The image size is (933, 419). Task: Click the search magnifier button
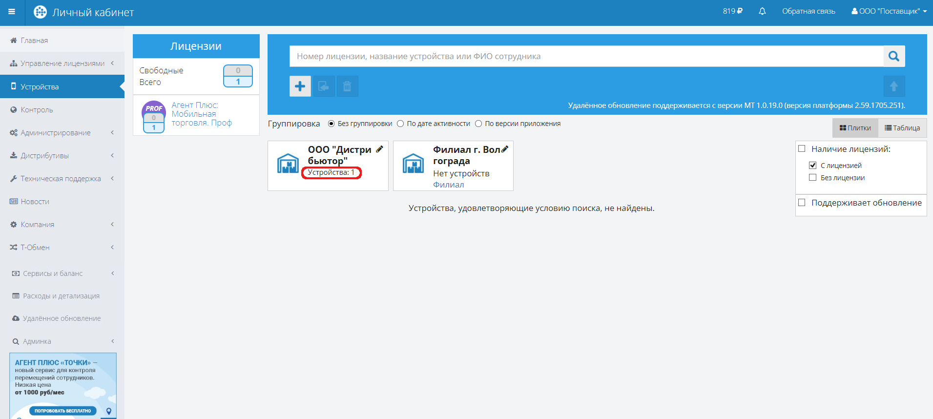(x=894, y=56)
